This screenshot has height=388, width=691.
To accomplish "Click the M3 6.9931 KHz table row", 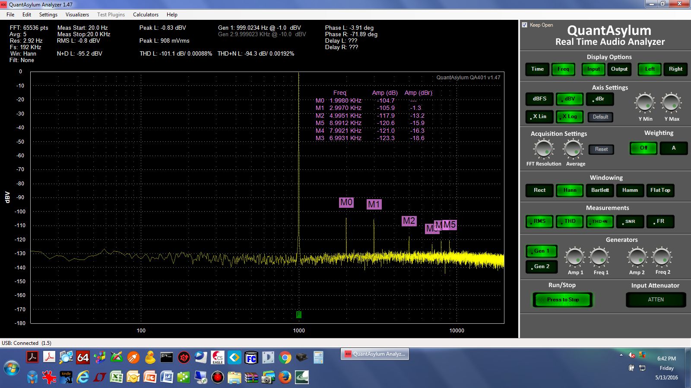I will click(371, 138).
